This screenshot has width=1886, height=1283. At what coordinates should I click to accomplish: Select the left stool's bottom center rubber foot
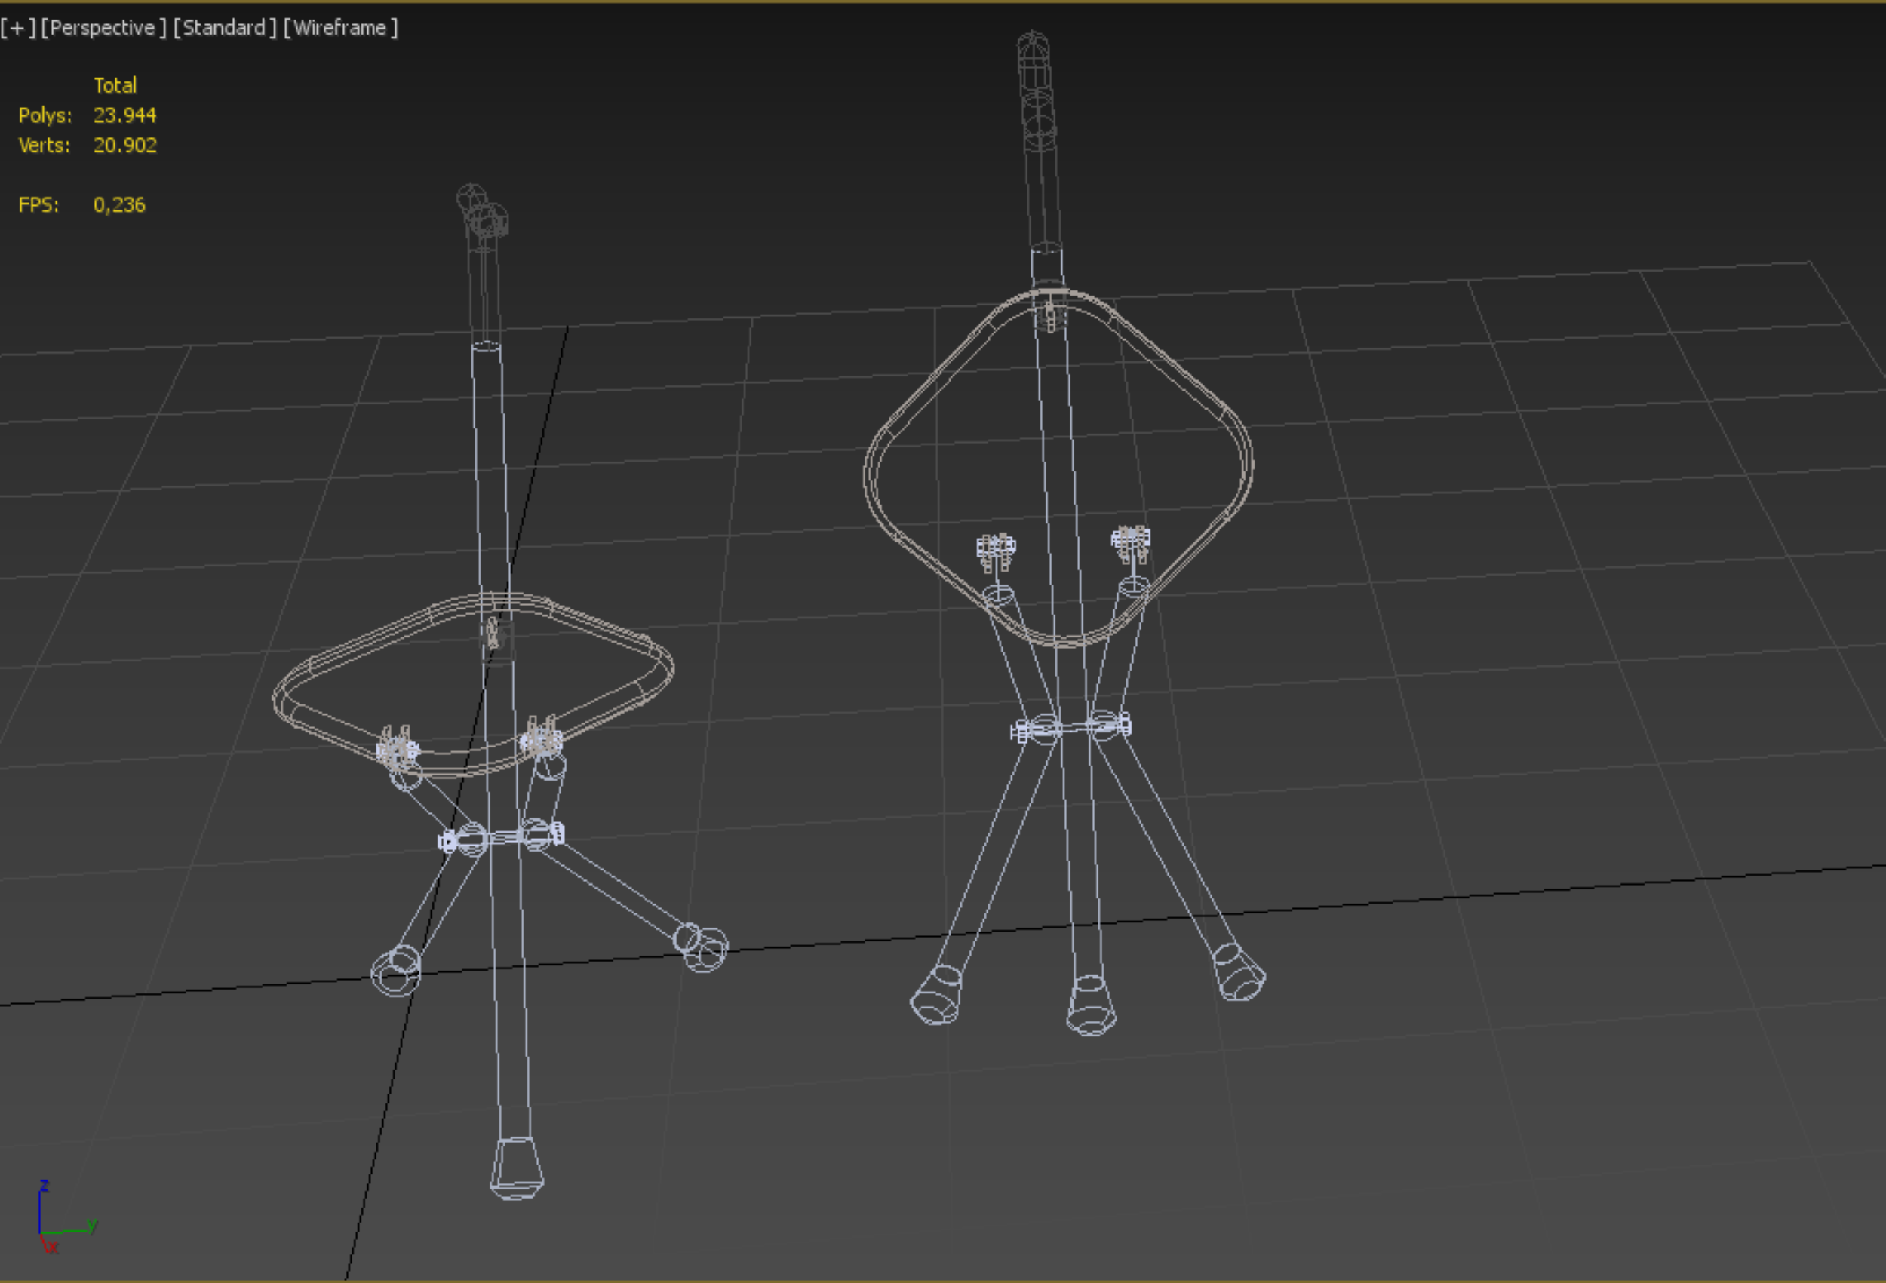(x=517, y=1168)
